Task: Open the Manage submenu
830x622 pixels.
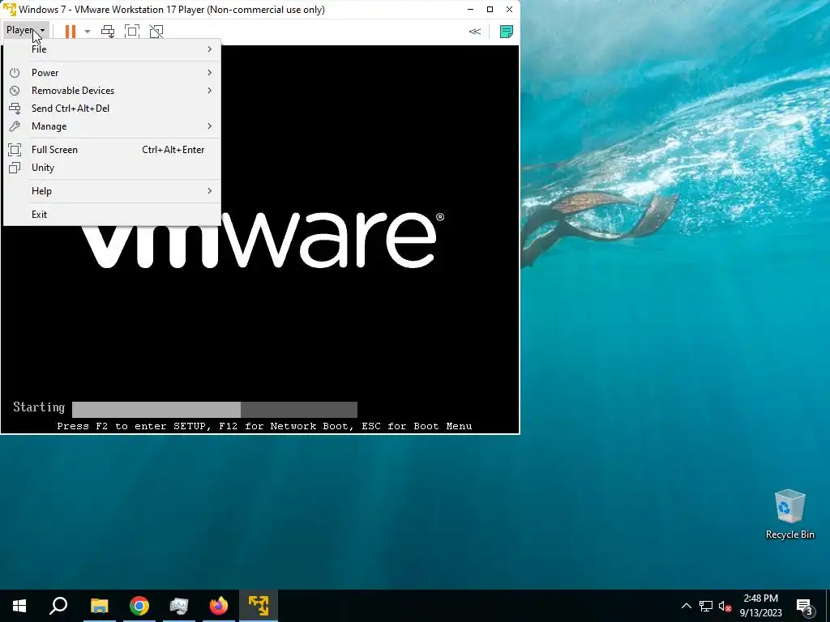Action: pyautogui.click(x=112, y=126)
